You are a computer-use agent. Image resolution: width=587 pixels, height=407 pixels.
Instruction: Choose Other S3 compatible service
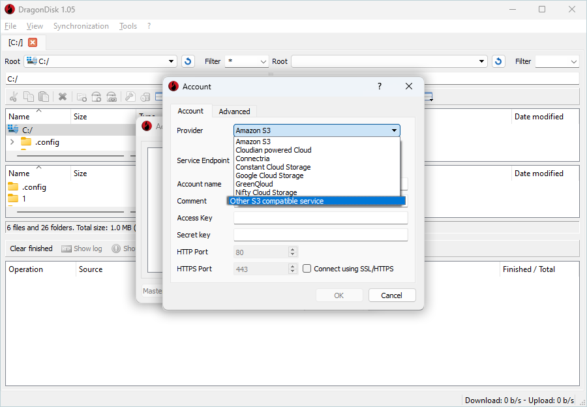(316, 201)
